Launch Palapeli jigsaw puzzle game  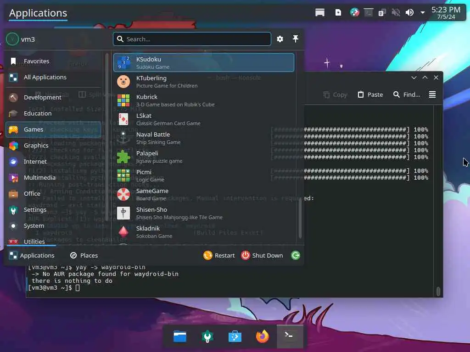click(x=203, y=157)
